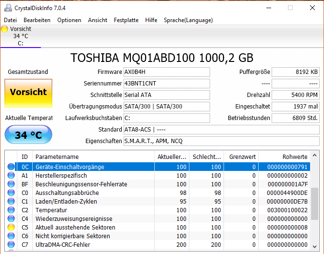Image resolution: width=324 pixels, height=254 pixels.
Task: Click the empty ---- field below Puffergröße
Action: point(296,84)
